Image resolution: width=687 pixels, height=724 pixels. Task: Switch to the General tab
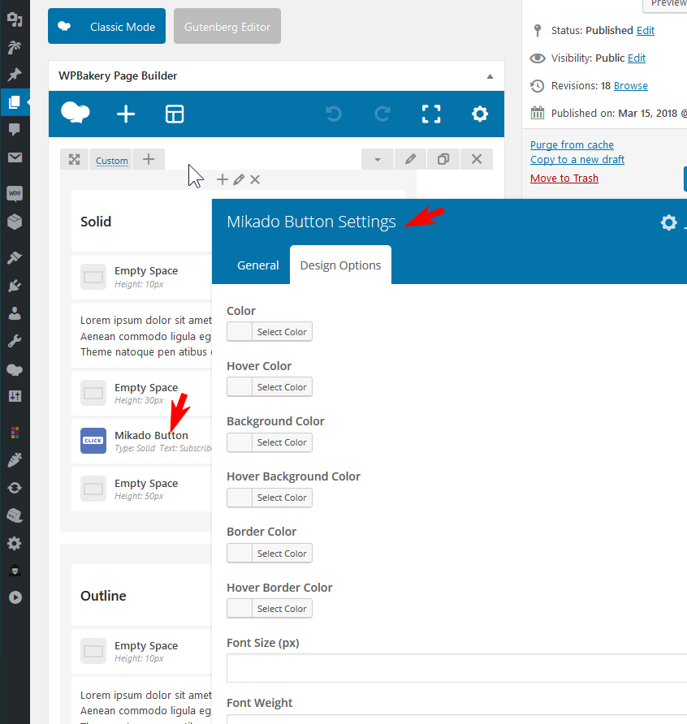pos(257,265)
